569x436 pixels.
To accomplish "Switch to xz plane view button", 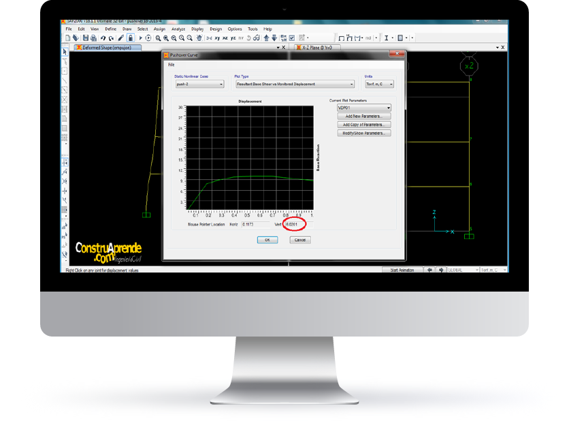I will (225, 37).
